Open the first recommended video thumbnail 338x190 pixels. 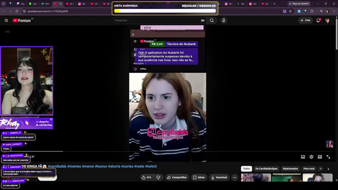256,178
